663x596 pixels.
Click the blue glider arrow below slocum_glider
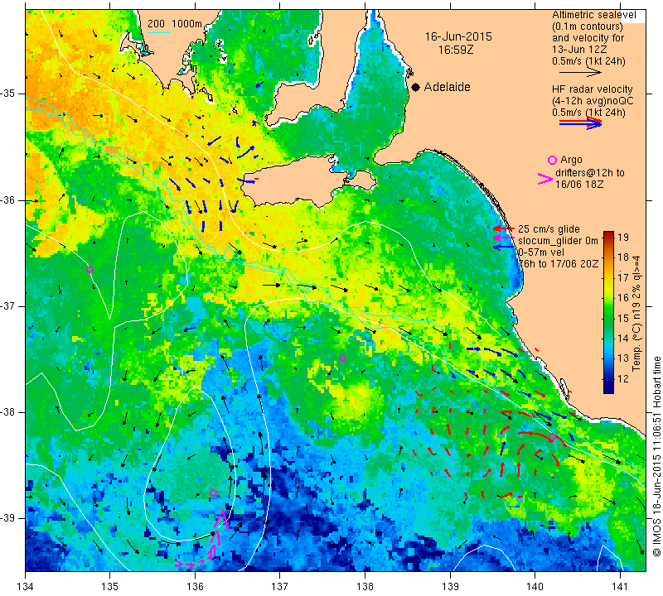coord(503,248)
